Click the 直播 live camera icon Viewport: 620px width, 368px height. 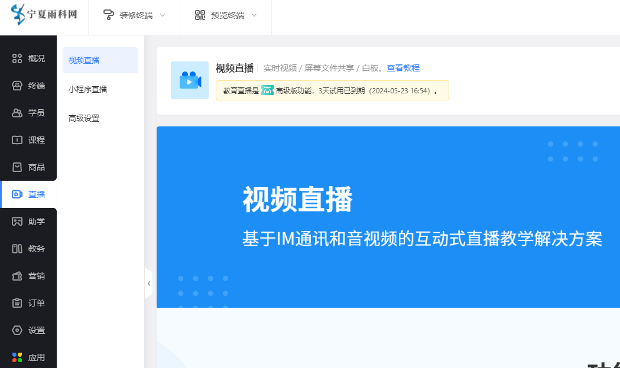coord(17,194)
